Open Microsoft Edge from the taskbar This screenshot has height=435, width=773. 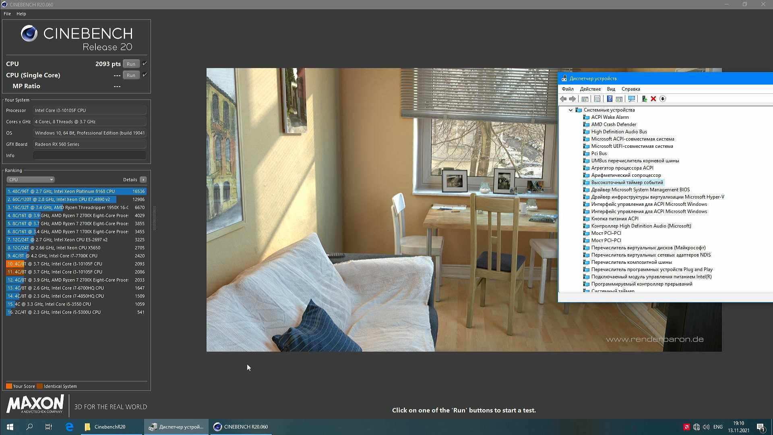coord(69,427)
